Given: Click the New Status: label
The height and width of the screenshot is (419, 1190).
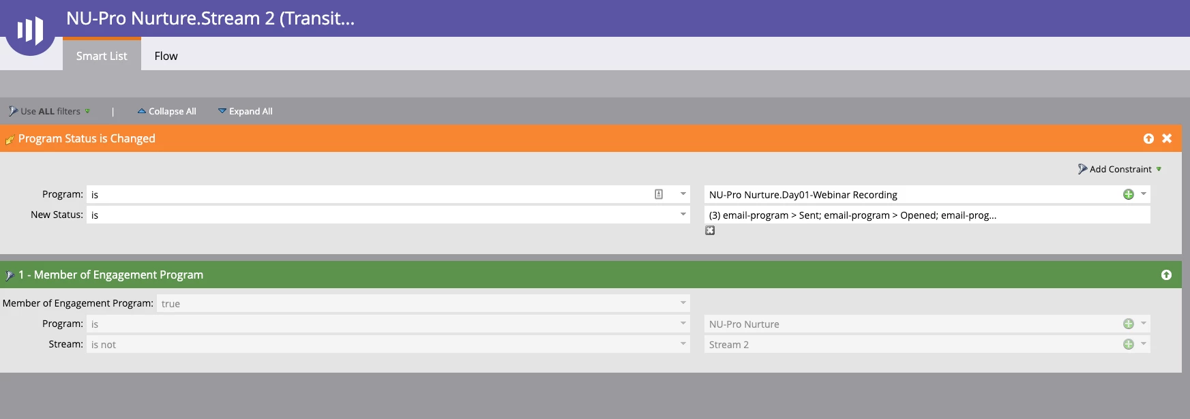Looking at the screenshot, I should [57, 215].
